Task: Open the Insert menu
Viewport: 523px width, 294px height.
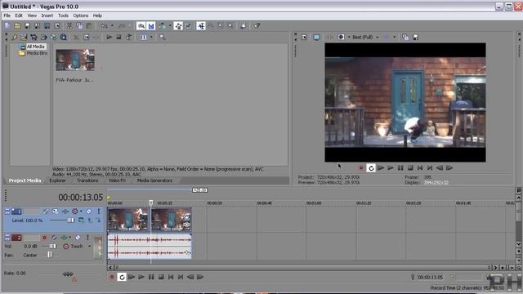Action: coord(47,16)
